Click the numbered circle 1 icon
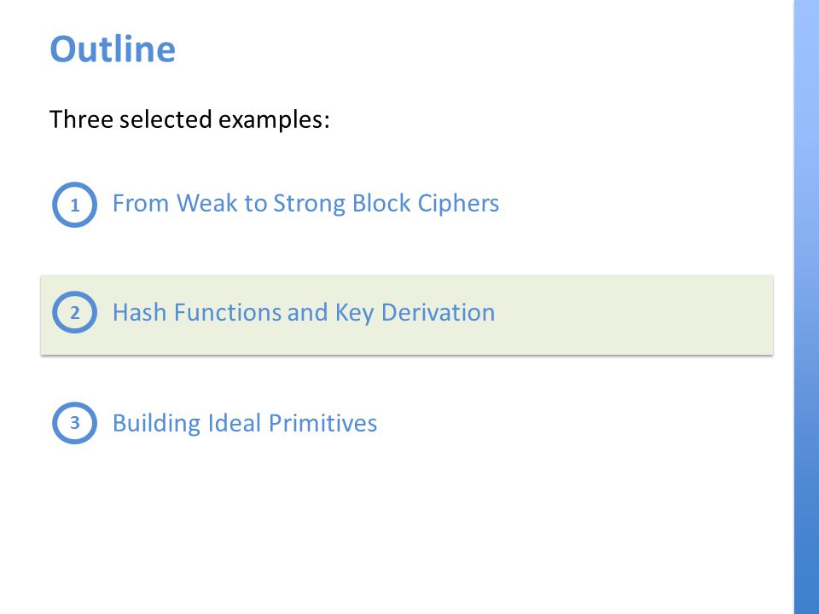Screen dimensions: 819x614 [x=75, y=204]
